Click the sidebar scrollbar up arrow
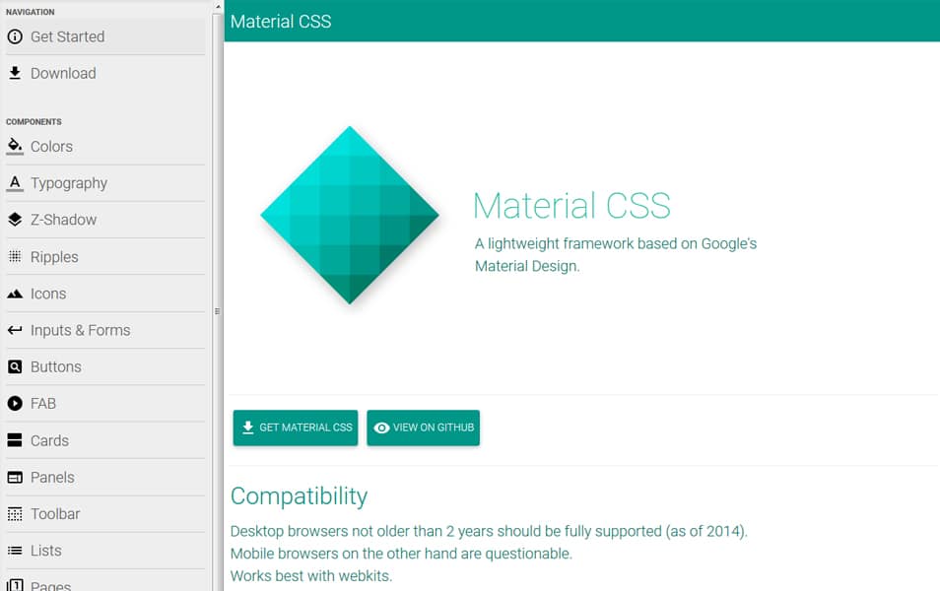This screenshot has width=940, height=591. pyautogui.click(x=218, y=7)
